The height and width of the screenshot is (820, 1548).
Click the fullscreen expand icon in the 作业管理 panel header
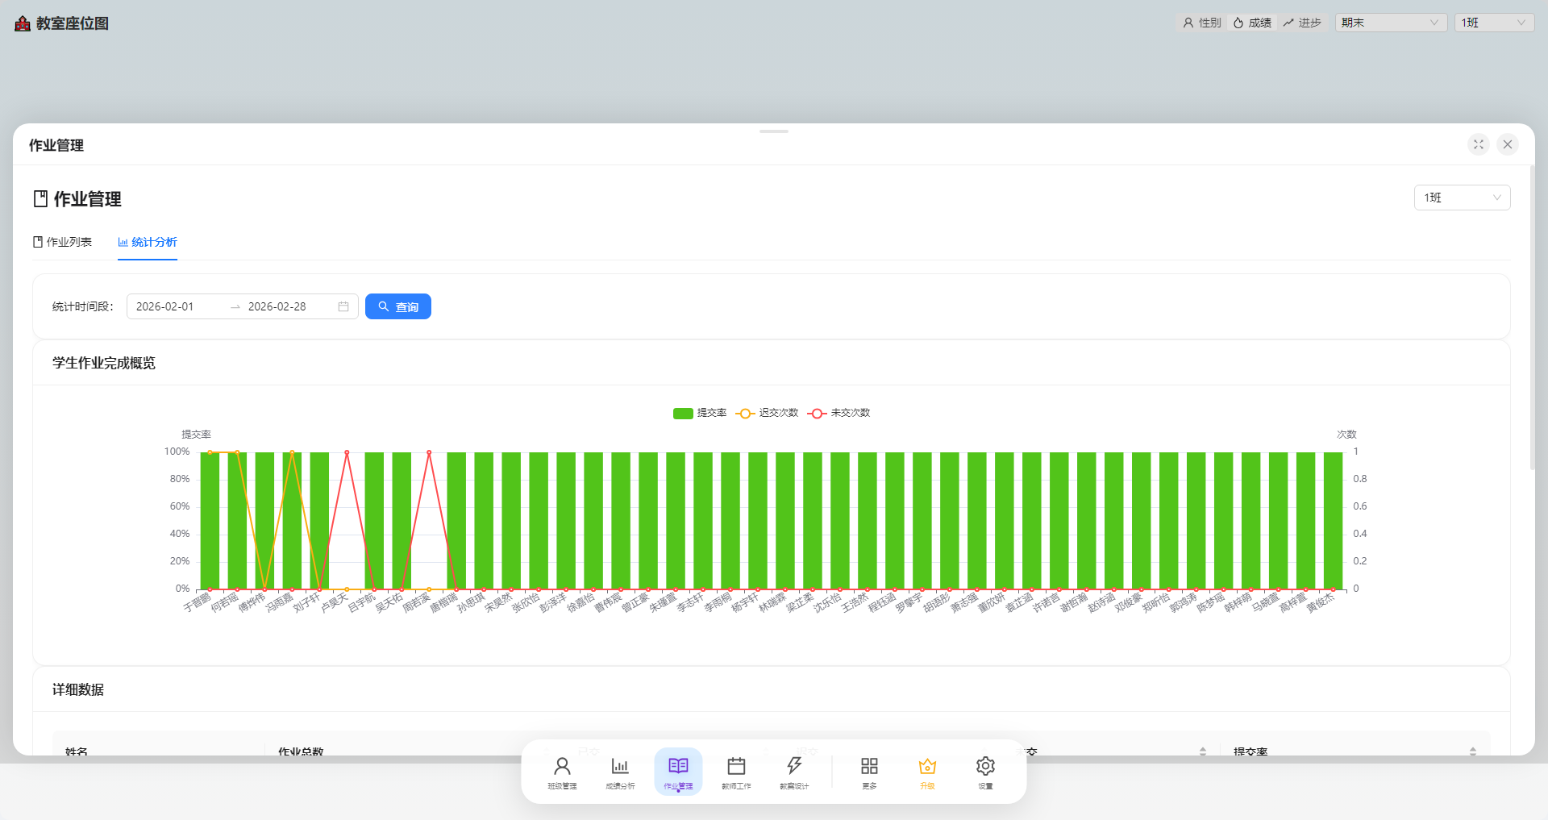[1479, 144]
